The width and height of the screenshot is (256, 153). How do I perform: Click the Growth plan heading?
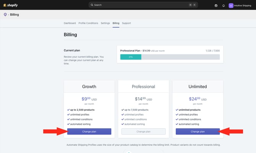(89, 86)
